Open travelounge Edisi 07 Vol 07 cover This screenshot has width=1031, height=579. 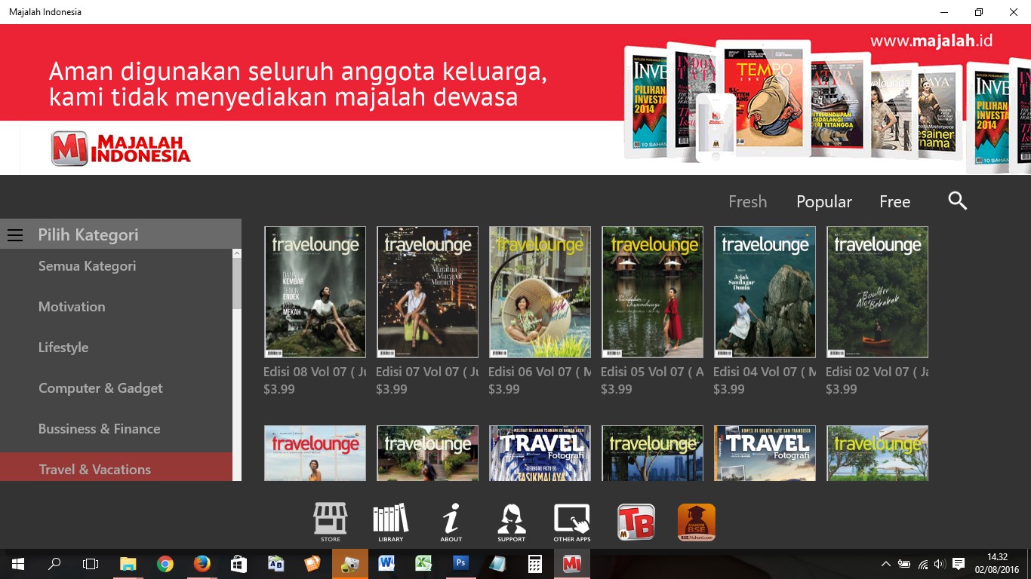[427, 292]
